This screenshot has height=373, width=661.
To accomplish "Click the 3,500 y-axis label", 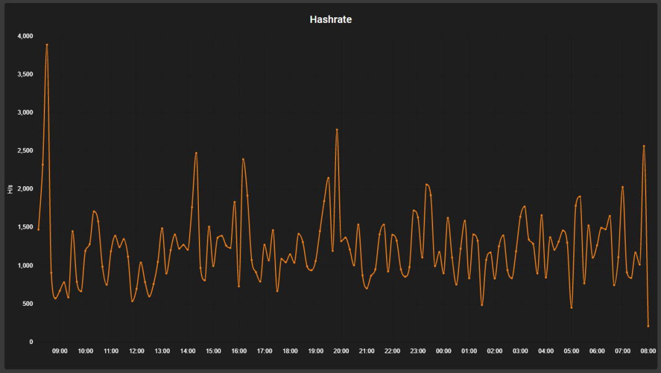I will [25, 74].
